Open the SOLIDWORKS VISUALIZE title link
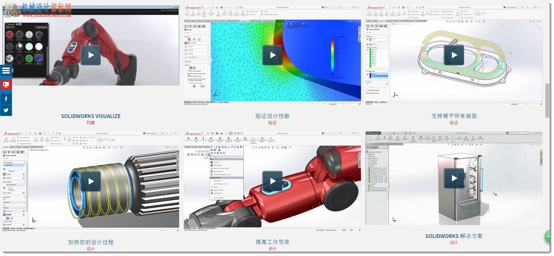This screenshot has height=256, width=554. pos(91,116)
